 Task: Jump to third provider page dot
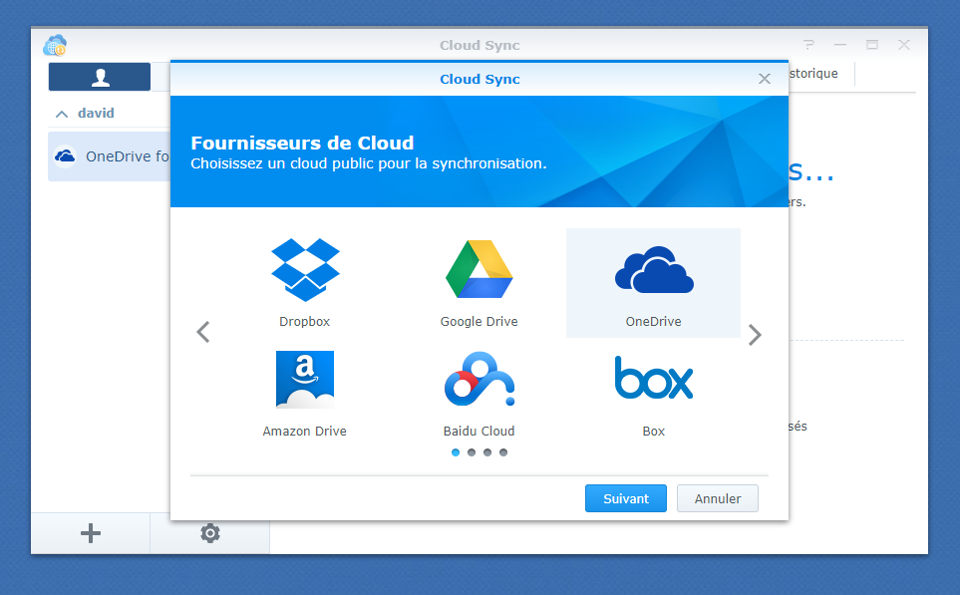click(487, 452)
